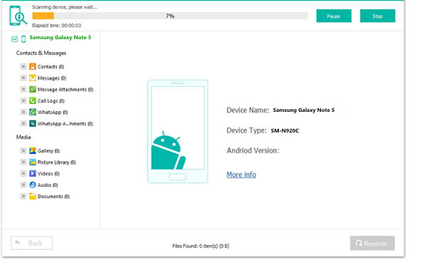Image resolution: width=427 pixels, height=260 pixels.
Task: Click the Picture Library icon
Action: [x=33, y=162]
